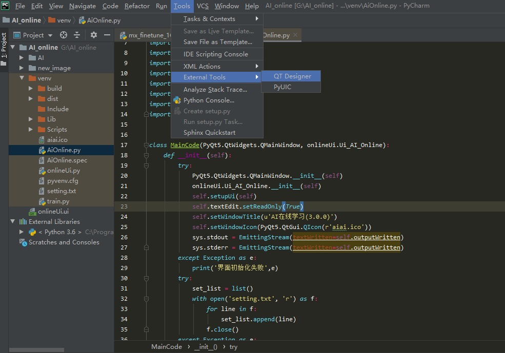The height and width of the screenshot is (353, 505).
Task: Open the File menu
Action: pyautogui.click(x=20, y=6)
